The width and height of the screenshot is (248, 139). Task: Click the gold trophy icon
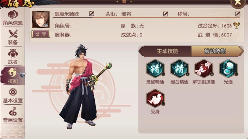click(236, 25)
